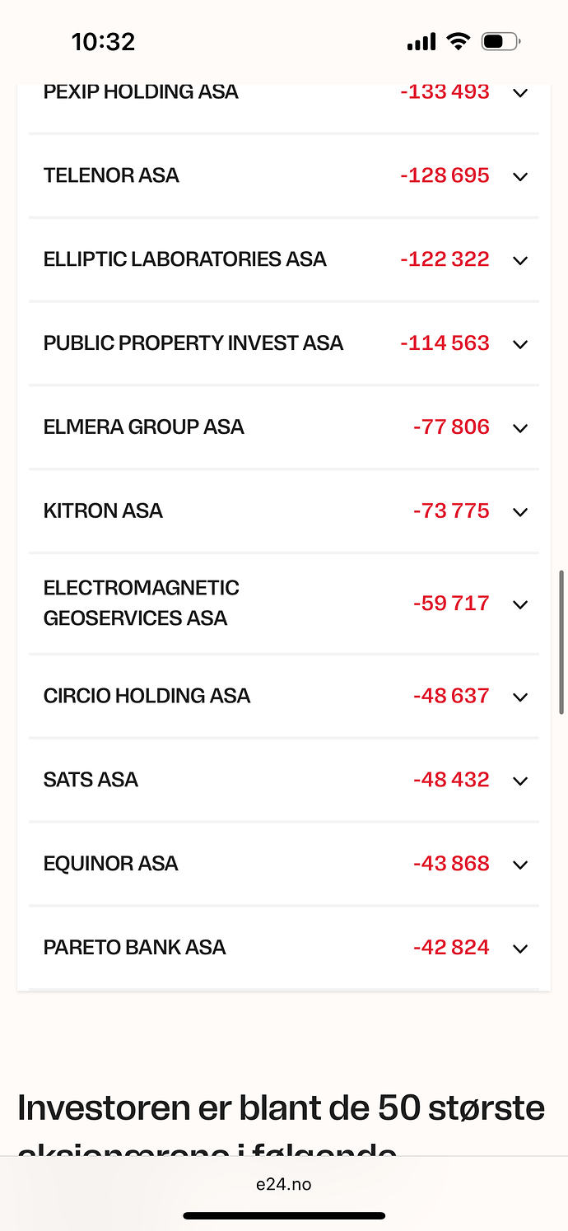Expand Electromagnetic Geoservices ASA chevron
This screenshot has width=568, height=1231.
pos(519,604)
